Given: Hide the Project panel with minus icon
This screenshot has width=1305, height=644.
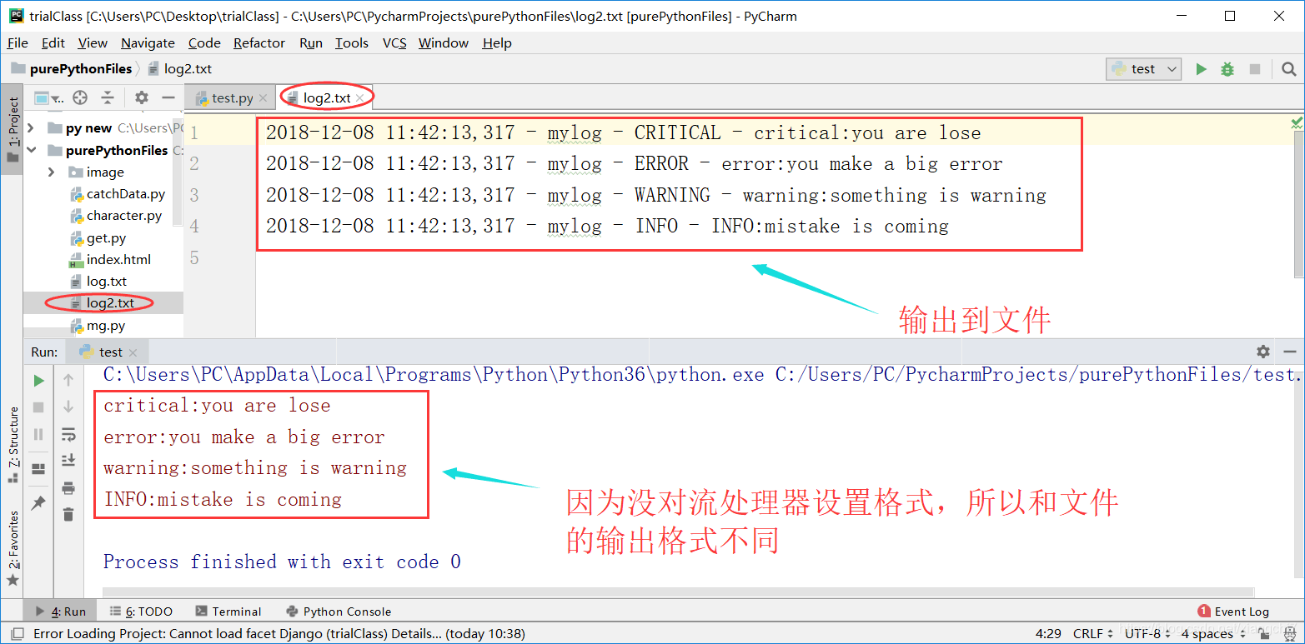Looking at the screenshot, I should point(167,97).
